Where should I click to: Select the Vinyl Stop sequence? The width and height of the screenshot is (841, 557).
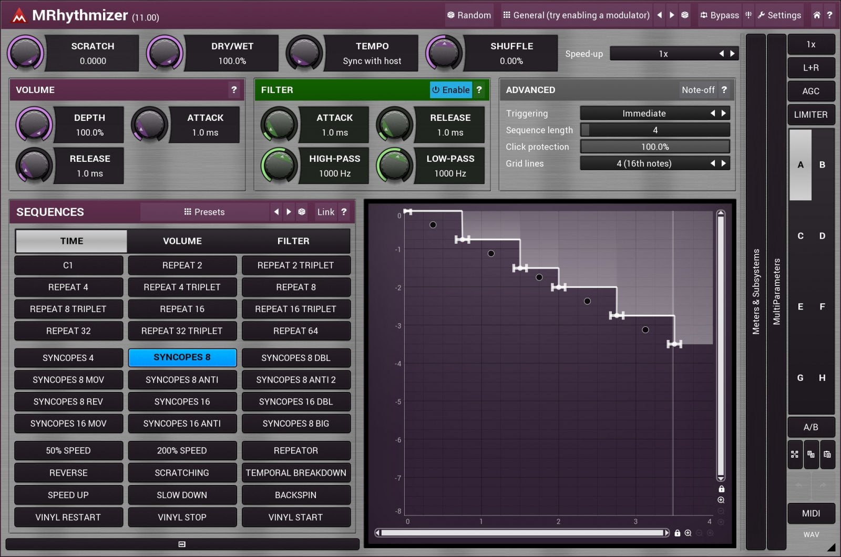pos(182,517)
